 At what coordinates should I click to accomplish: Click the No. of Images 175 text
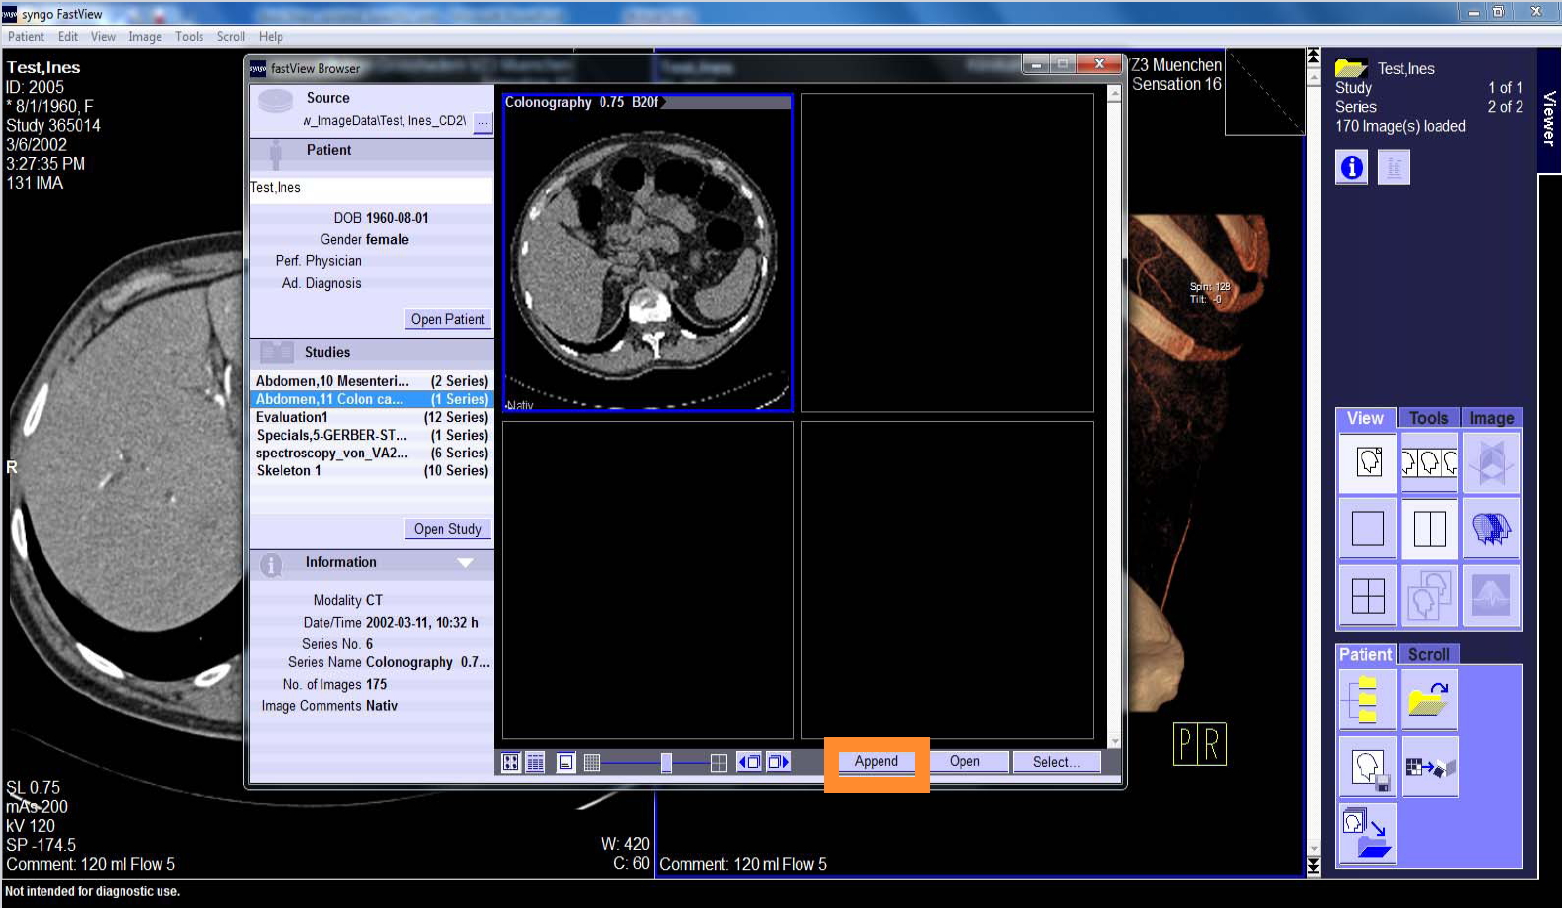coord(334,684)
